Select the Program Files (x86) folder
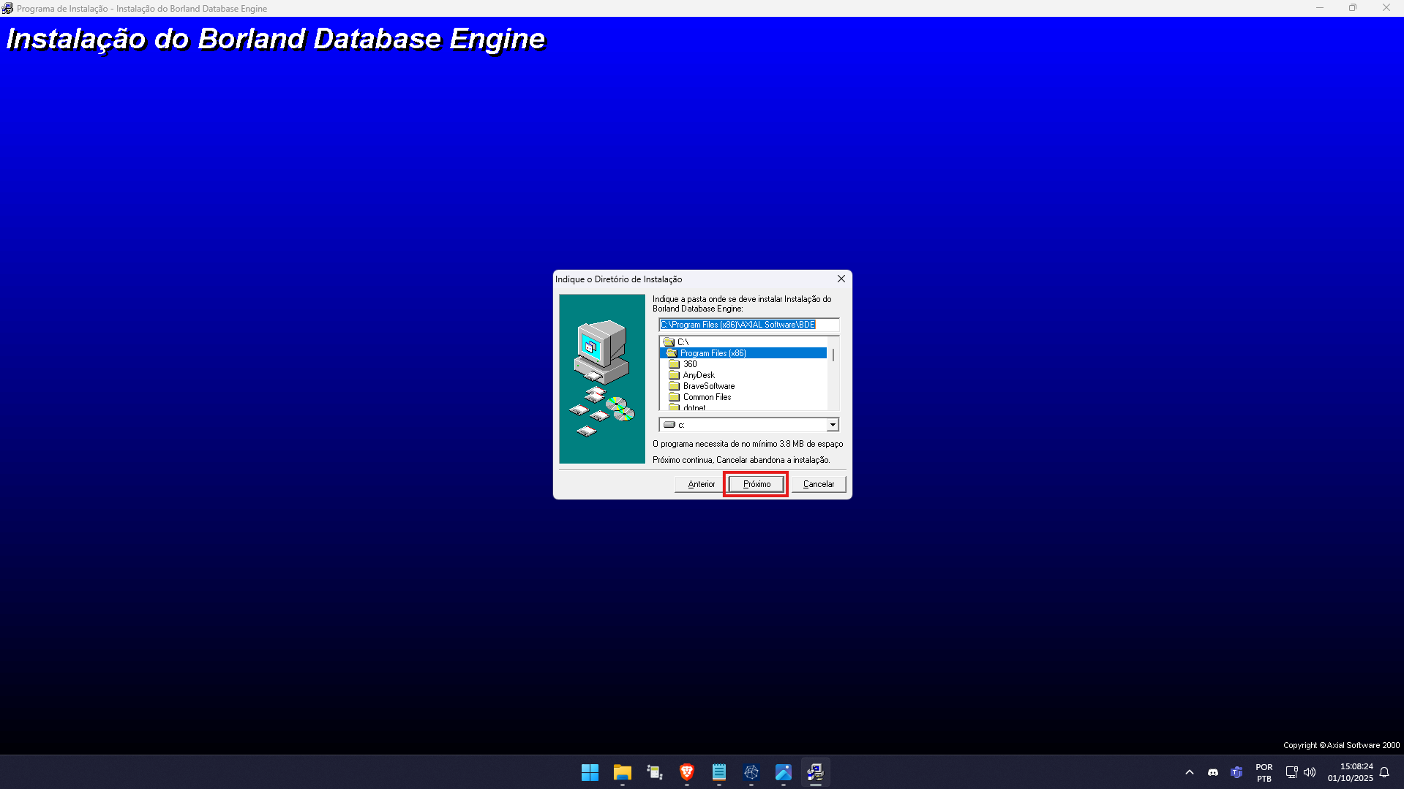Image resolution: width=1404 pixels, height=789 pixels. pos(713,353)
